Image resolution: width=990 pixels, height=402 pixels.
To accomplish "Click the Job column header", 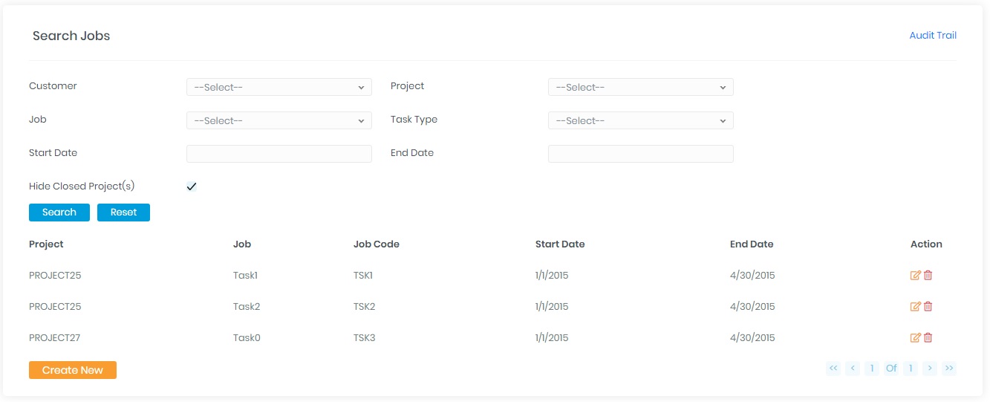I will (x=242, y=244).
